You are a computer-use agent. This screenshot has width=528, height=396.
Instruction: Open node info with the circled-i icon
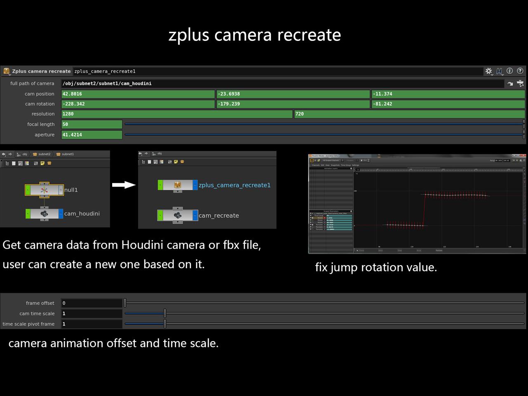[510, 71]
